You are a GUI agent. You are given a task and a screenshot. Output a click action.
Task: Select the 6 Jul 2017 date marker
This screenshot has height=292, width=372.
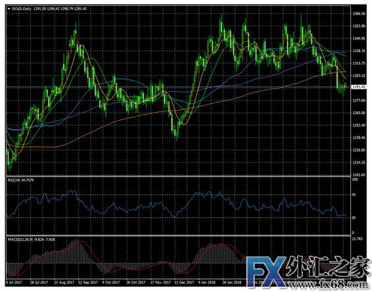tap(14, 282)
